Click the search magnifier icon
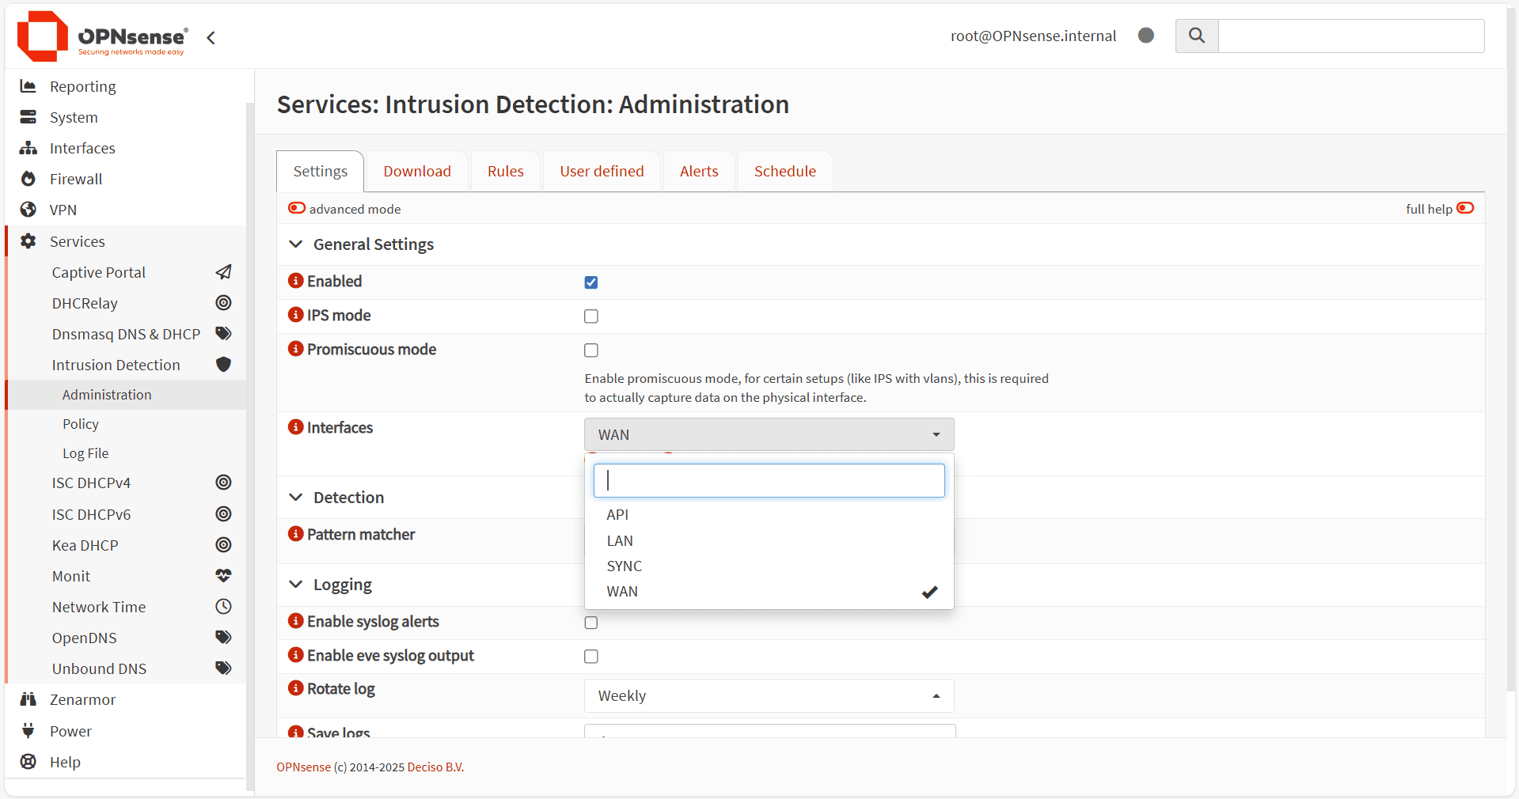This screenshot has width=1519, height=799. (x=1196, y=36)
